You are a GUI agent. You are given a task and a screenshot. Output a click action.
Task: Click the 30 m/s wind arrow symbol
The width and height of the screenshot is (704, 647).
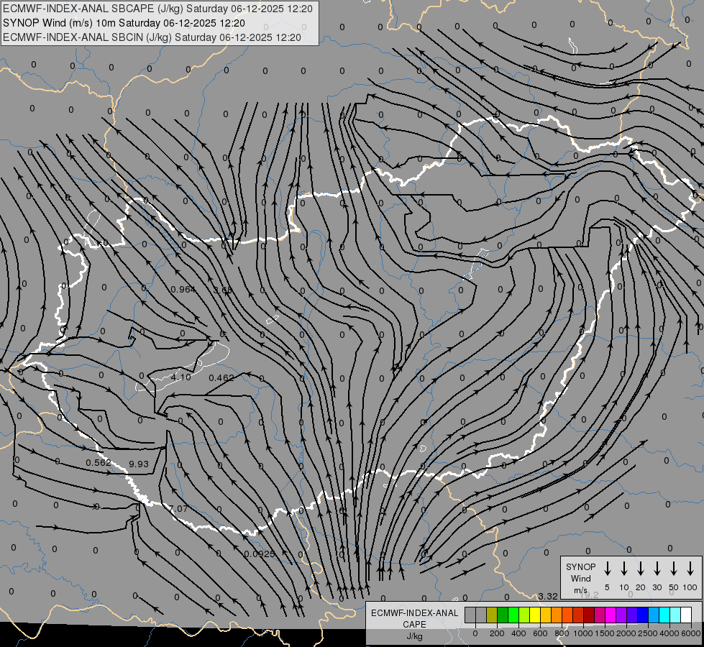tap(657, 568)
